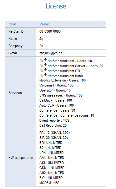Click the Company value 2n

click(x=41, y=46)
